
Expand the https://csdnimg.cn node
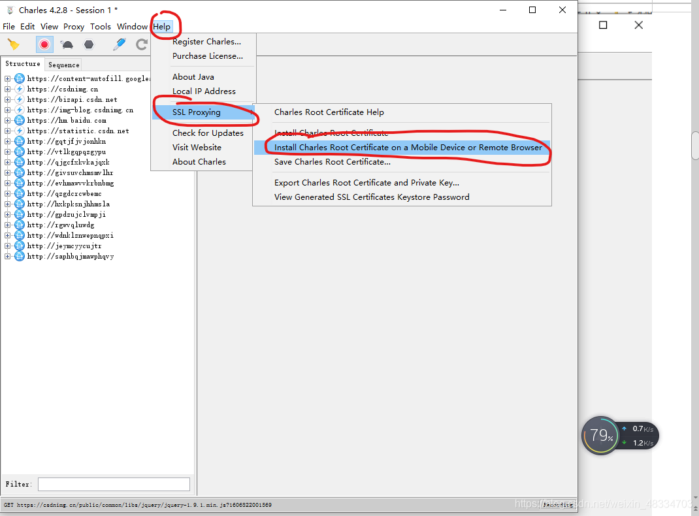8,89
